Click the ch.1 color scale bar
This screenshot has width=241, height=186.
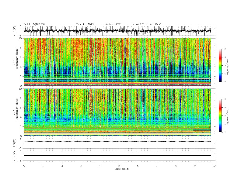coord(220,65)
